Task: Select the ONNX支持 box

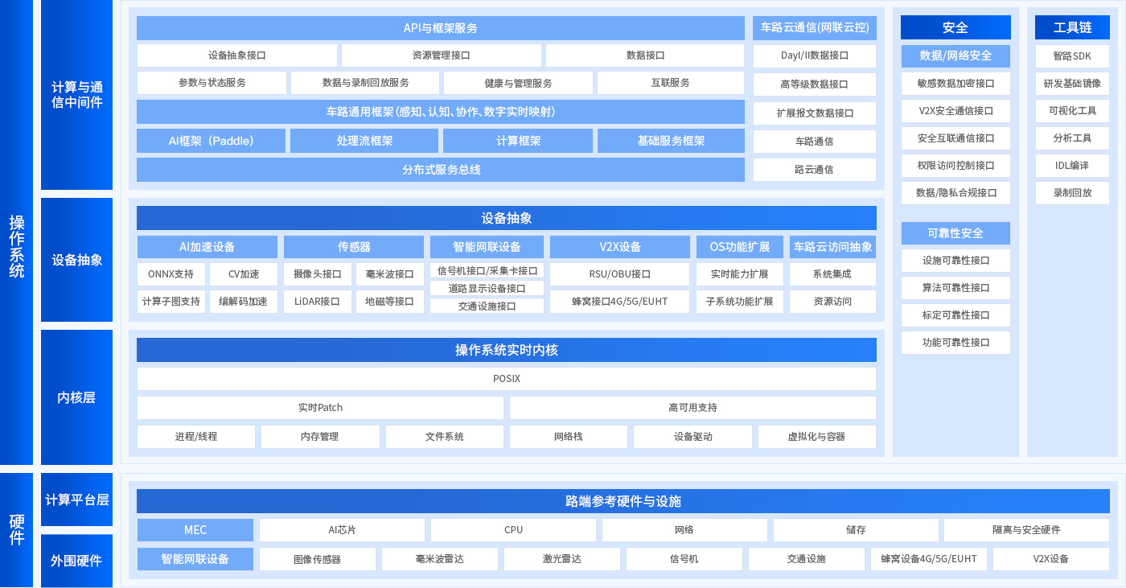Action: pos(171,274)
